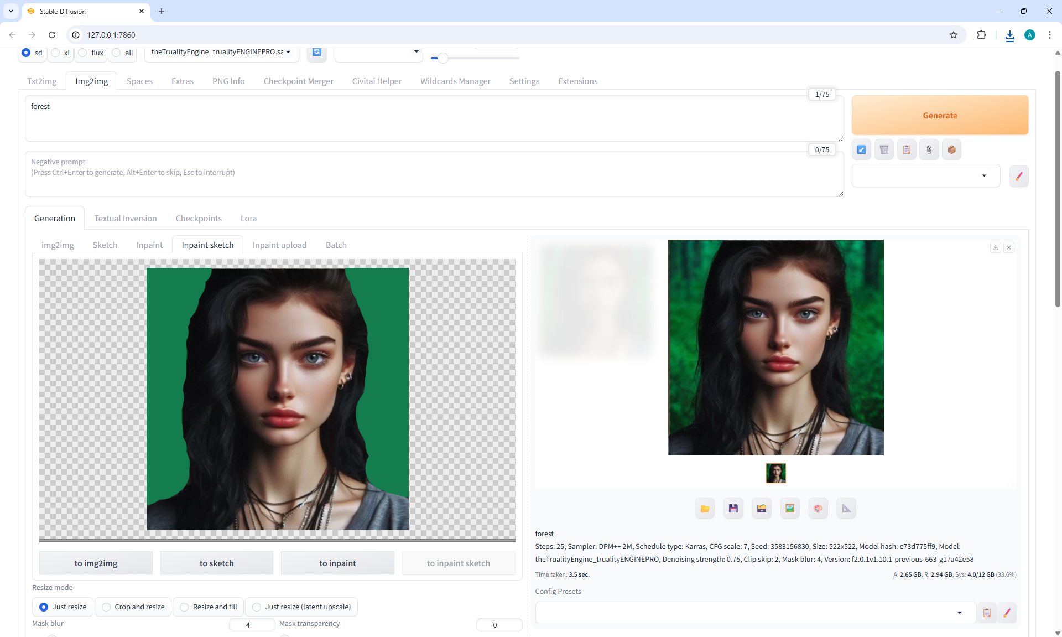Open the Config Presets dropdown
The height and width of the screenshot is (637, 1062).
coord(754,612)
